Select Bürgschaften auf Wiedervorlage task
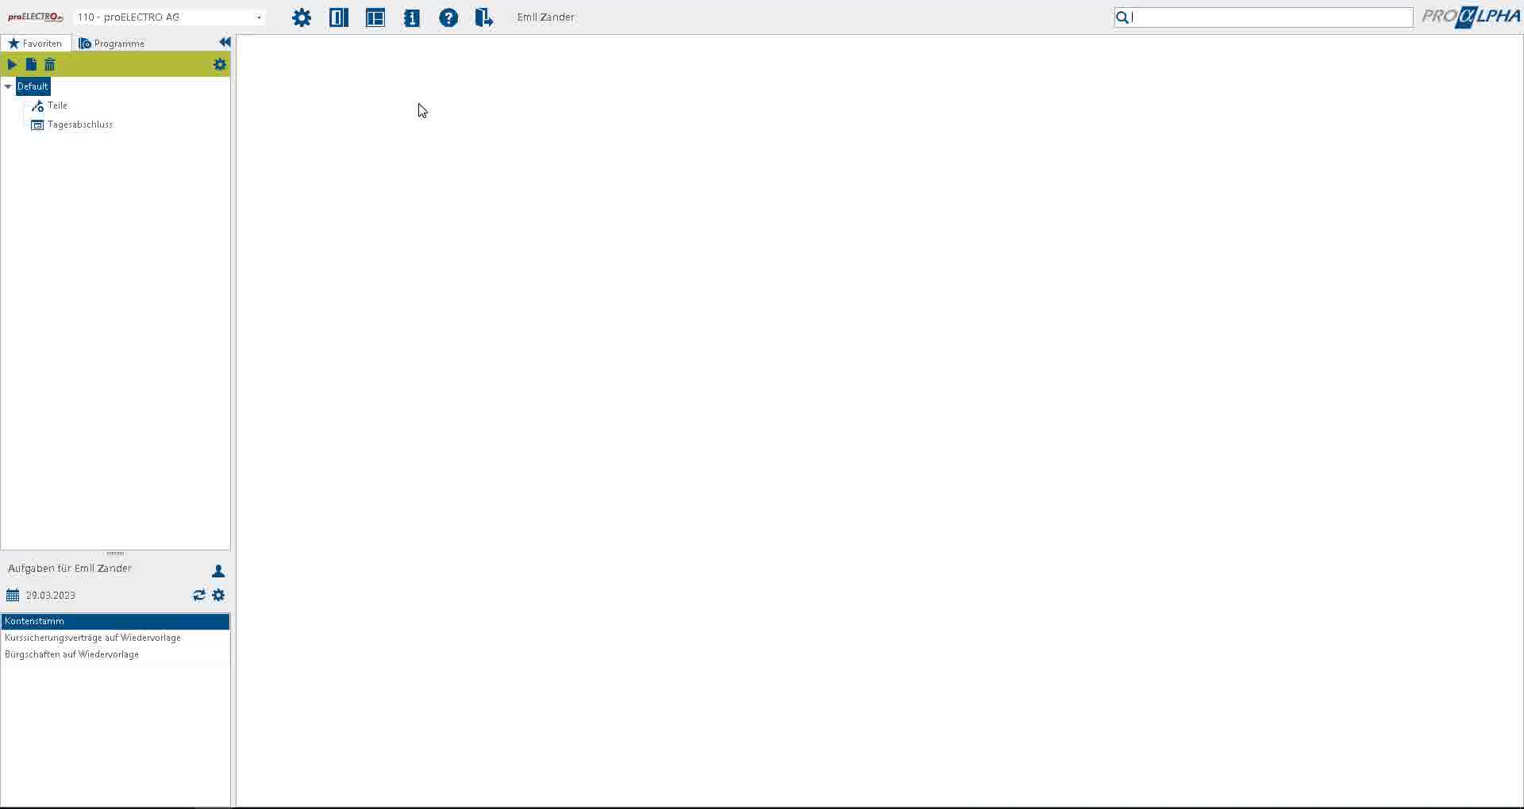The image size is (1524, 809). 115,654
